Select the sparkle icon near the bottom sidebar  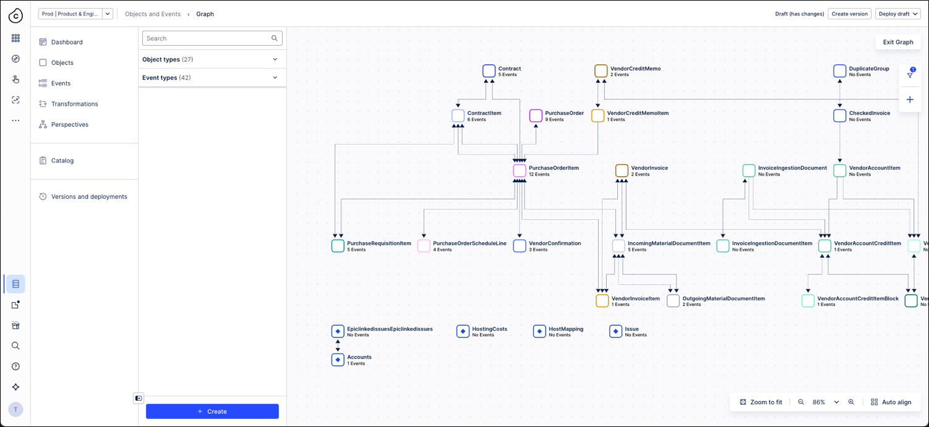15,387
